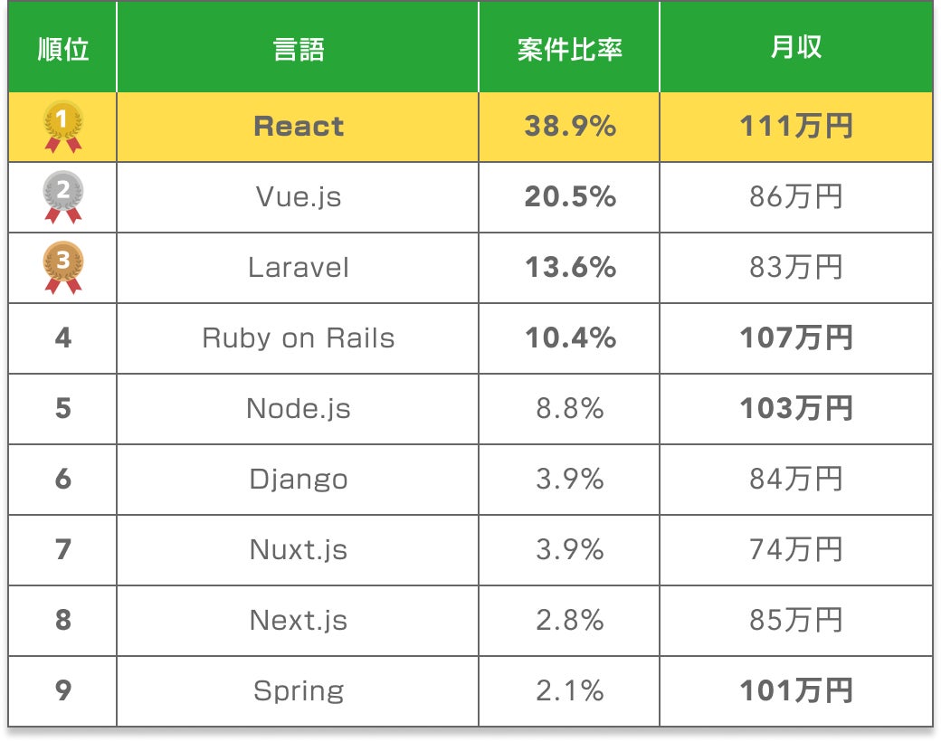This screenshot has height=742, width=941.
Task: Click the 案件比率 column header
Action: pyautogui.click(x=569, y=49)
